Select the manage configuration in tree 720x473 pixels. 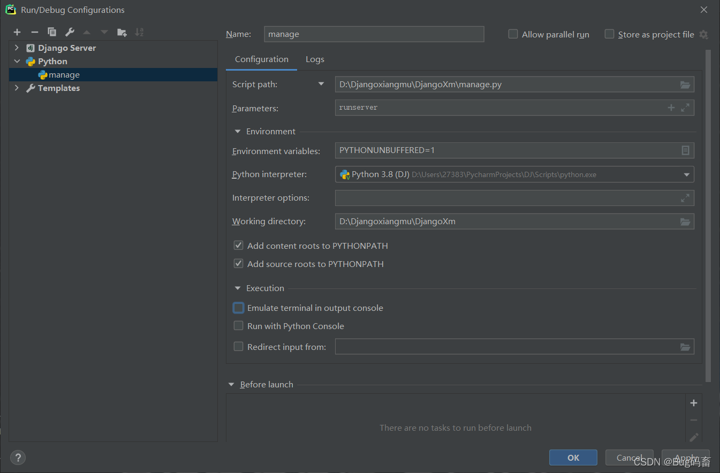point(113,75)
